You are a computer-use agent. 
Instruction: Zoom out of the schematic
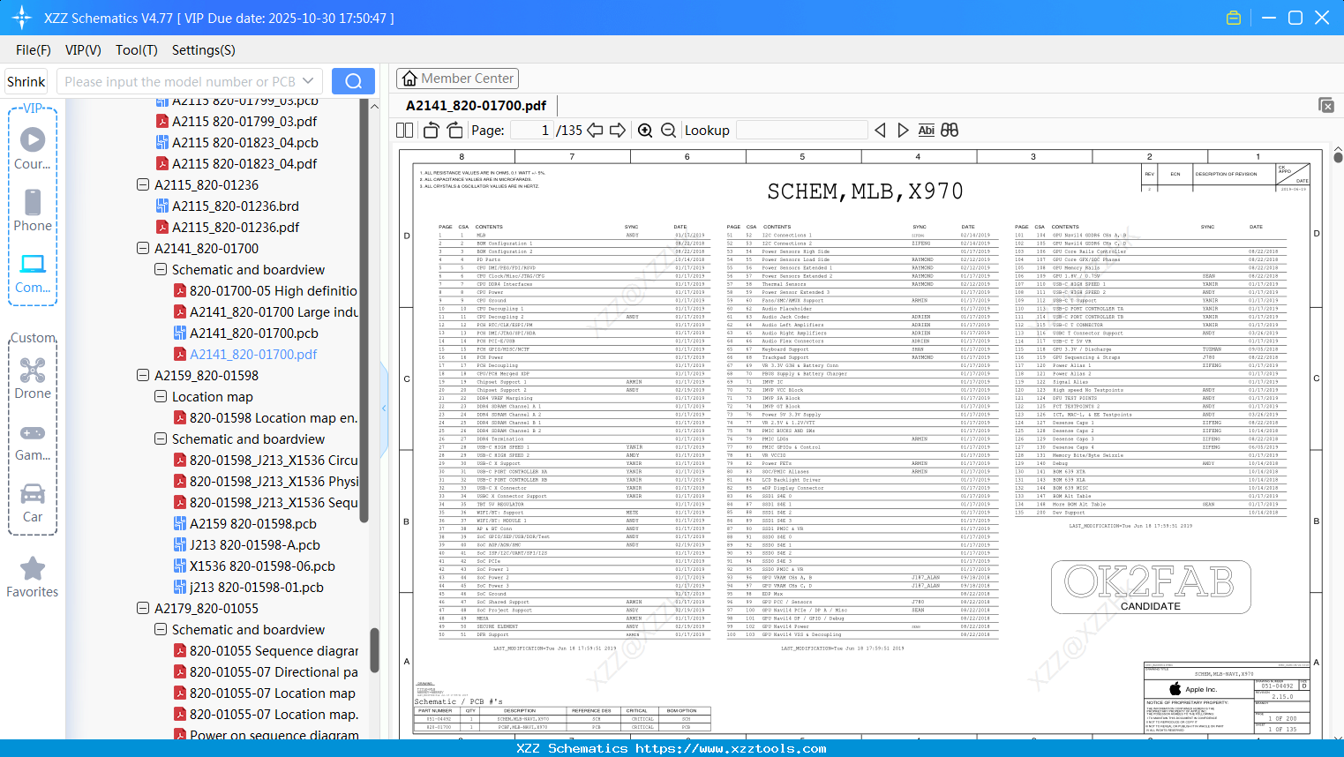(x=668, y=131)
